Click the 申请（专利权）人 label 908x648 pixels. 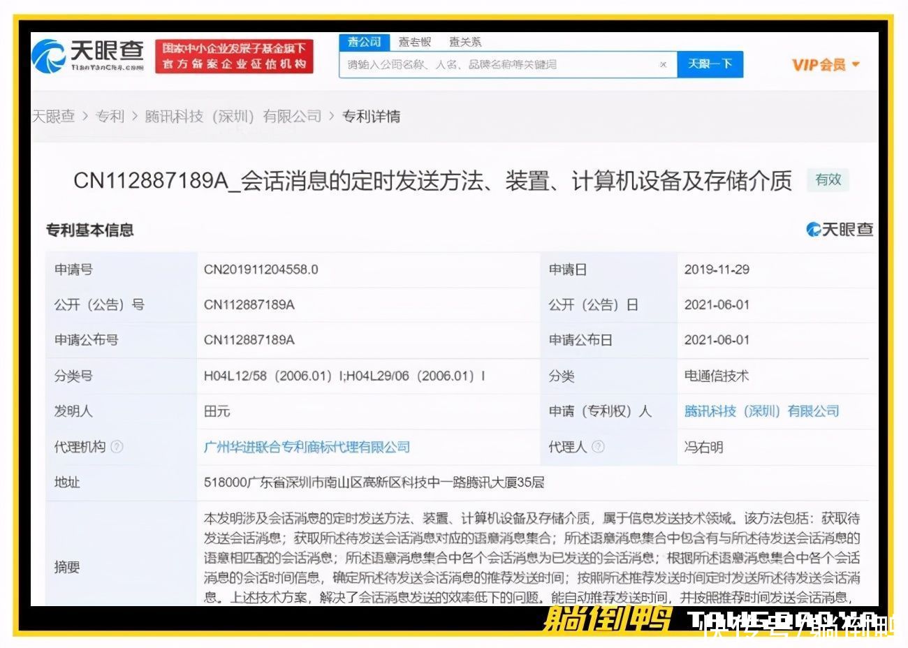coord(600,411)
